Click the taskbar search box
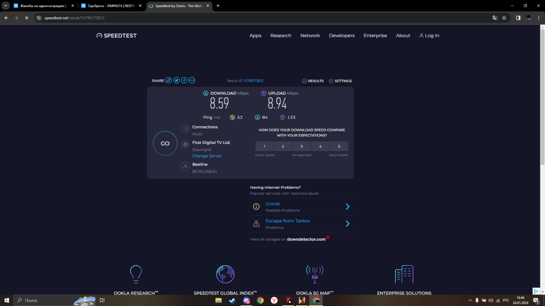545x306 pixels. pos(54,300)
